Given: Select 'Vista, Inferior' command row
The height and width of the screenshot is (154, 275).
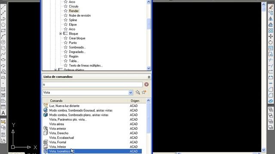Looking at the screenshot, I should [x=92, y=147].
